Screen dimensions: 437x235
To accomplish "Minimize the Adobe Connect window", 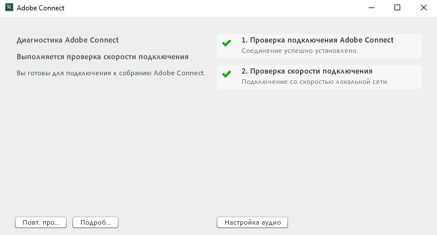I will click(x=371, y=8).
